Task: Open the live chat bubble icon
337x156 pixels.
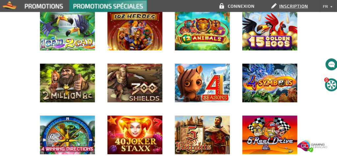Action: pos(331,64)
